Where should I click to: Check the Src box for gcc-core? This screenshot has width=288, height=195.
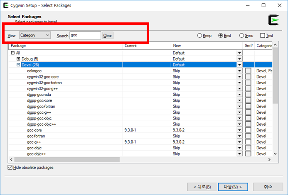pos(248,130)
